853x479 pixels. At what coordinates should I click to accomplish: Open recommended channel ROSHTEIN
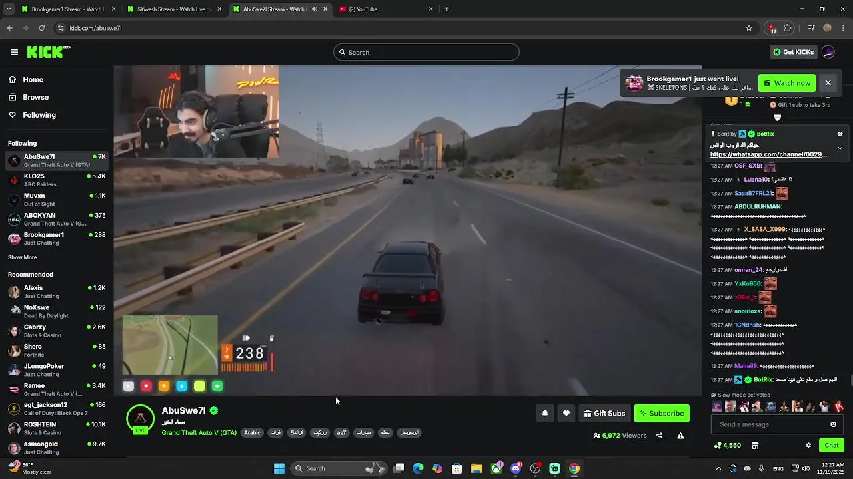[57, 428]
